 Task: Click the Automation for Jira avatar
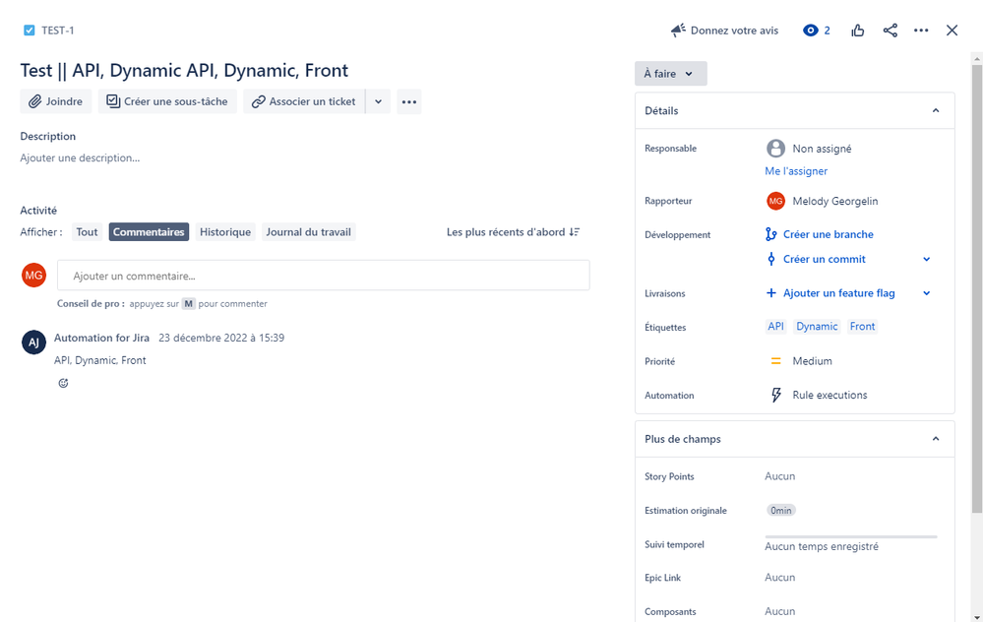point(33,342)
